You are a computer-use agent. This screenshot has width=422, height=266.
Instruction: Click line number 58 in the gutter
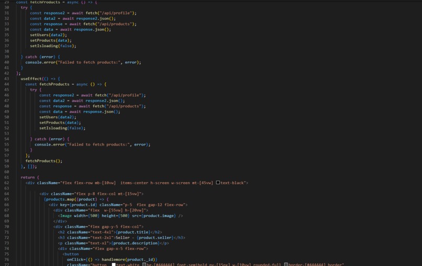[x=7, y=161]
